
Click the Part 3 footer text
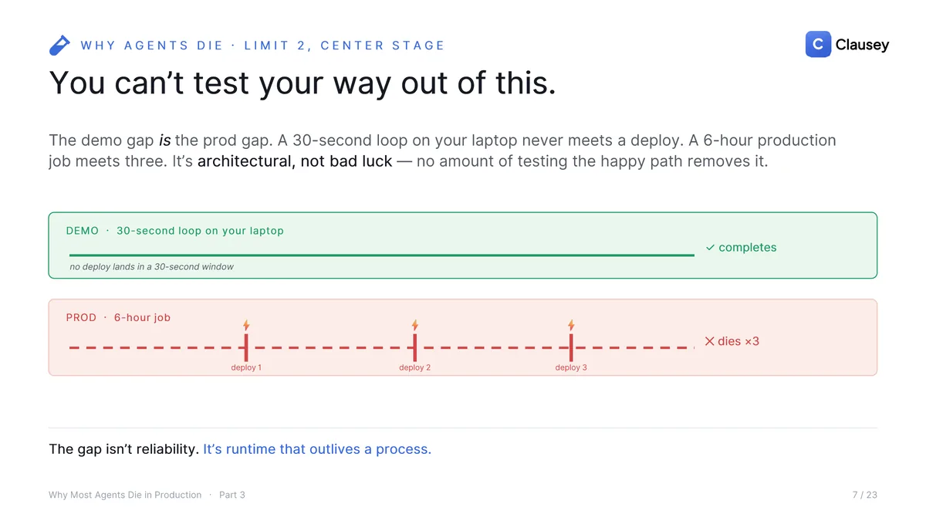pyautogui.click(x=232, y=495)
